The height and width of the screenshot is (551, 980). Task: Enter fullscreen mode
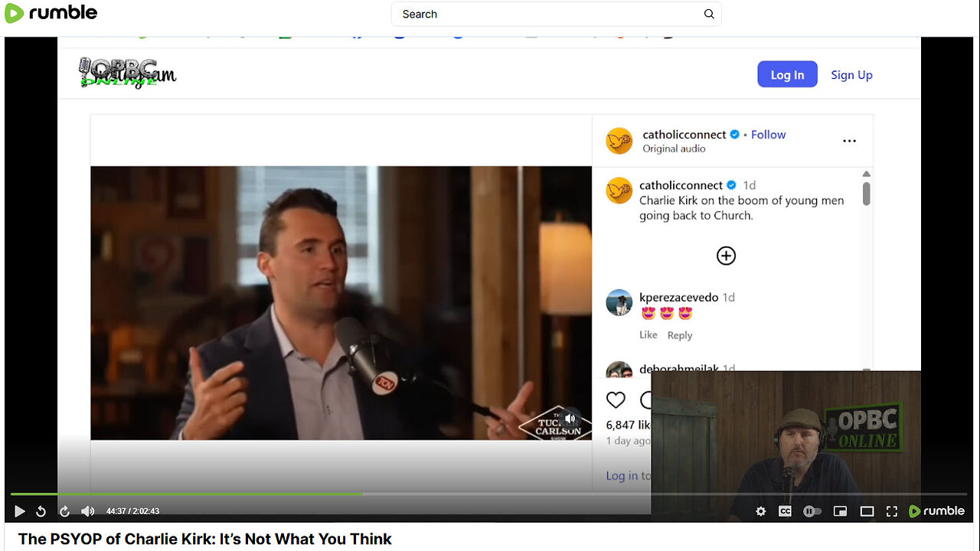pyautogui.click(x=892, y=511)
